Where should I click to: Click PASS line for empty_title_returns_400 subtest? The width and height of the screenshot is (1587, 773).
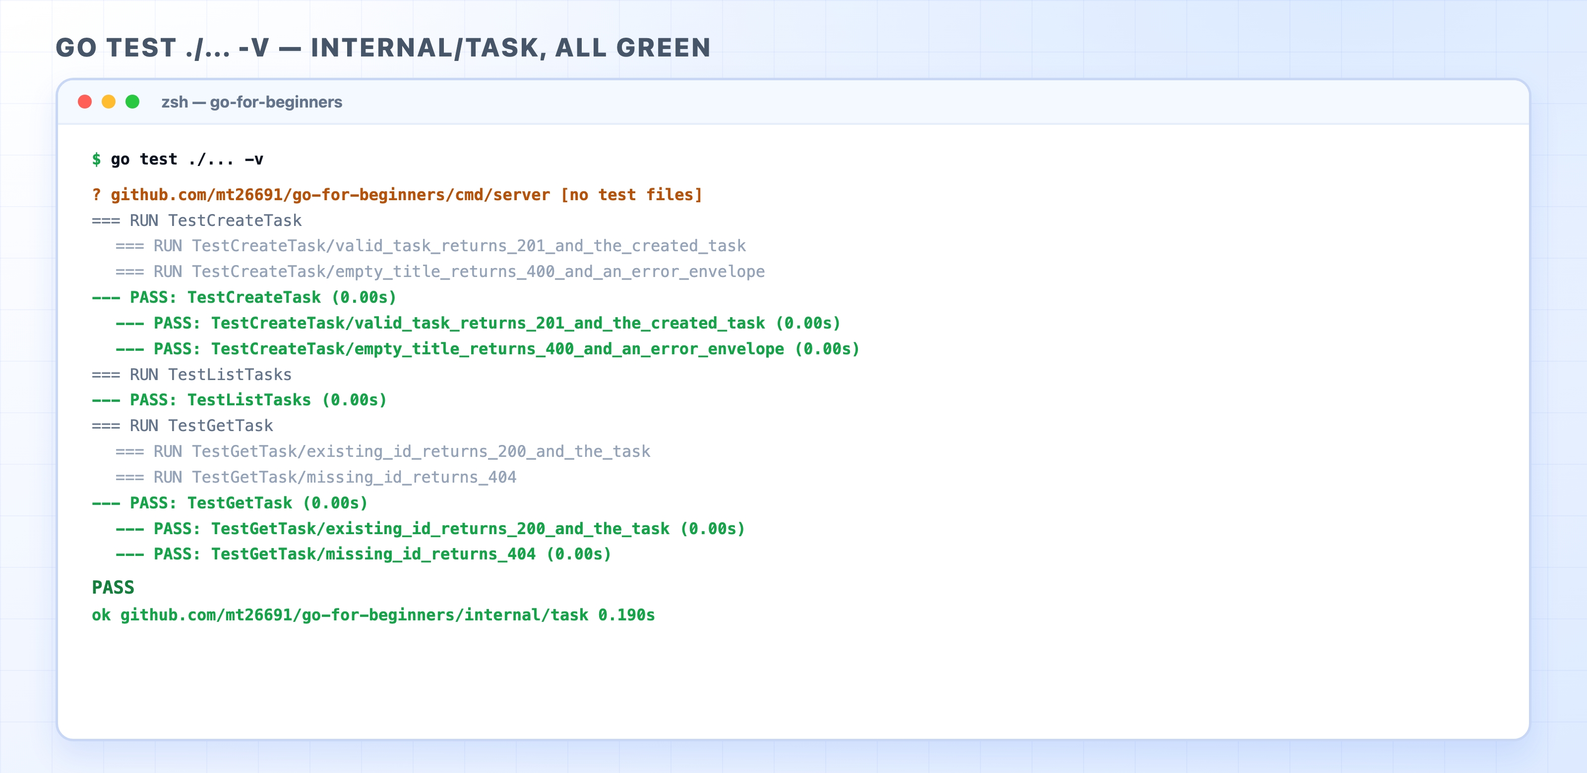click(x=488, y=349)
